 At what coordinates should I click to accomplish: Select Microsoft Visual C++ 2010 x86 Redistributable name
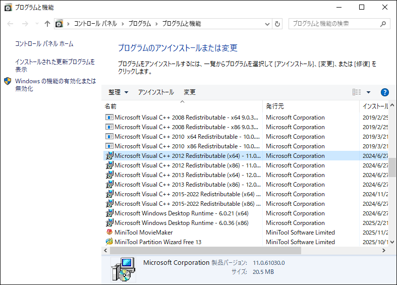187,146
